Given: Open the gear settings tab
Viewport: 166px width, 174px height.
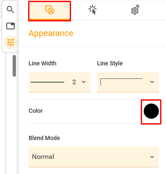Looking at the screenshot, I should [x=135, y=10].
